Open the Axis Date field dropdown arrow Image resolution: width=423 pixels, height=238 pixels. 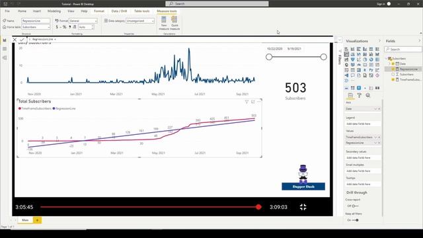(375, 108)
